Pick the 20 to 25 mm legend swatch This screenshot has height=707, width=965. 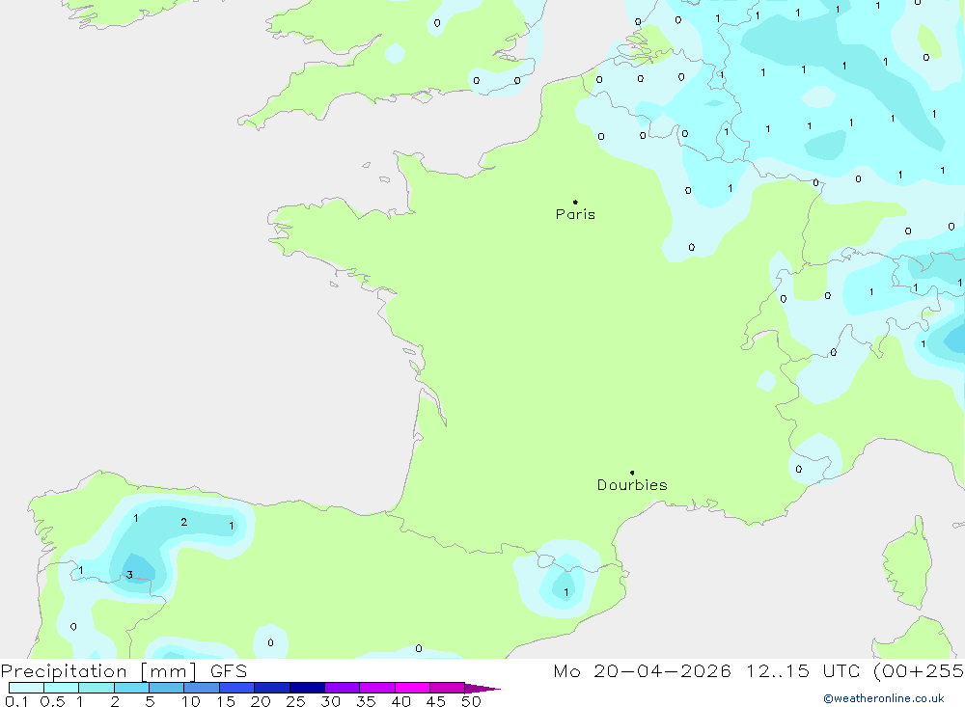point(272,688)
